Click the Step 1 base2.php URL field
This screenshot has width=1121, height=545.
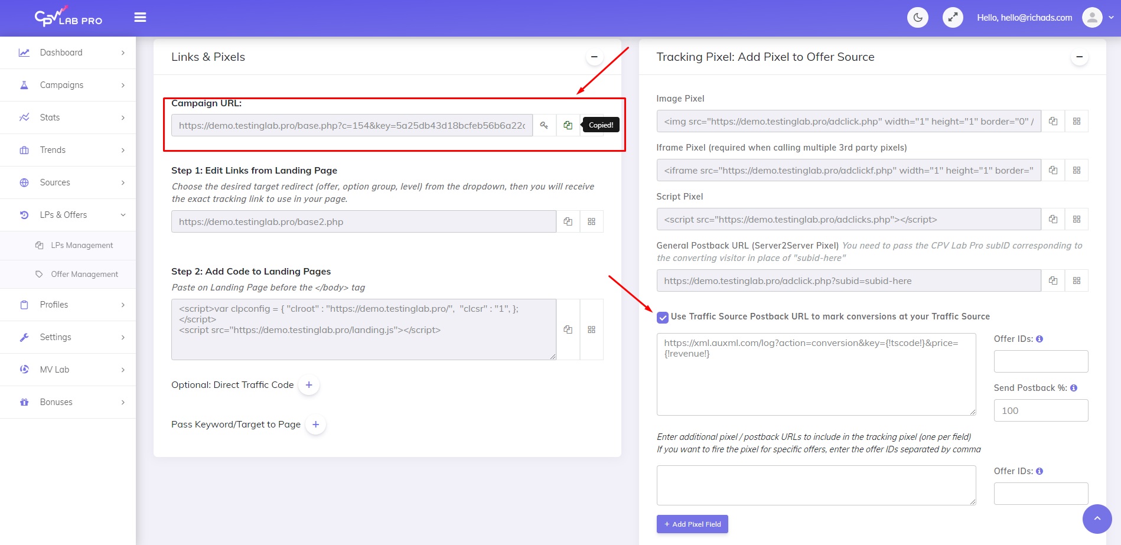364,221
